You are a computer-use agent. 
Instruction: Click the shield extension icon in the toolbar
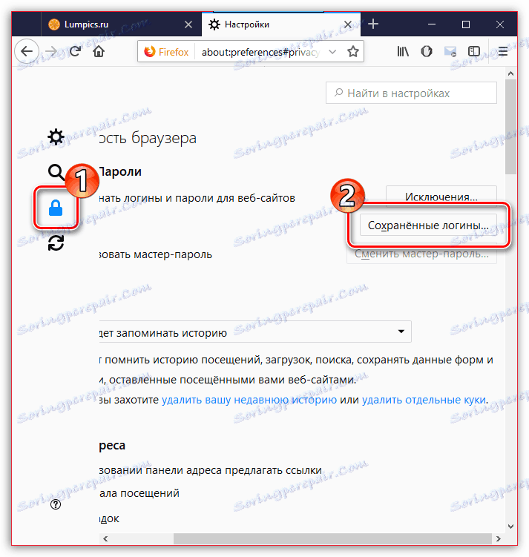(x=427, y=52)
